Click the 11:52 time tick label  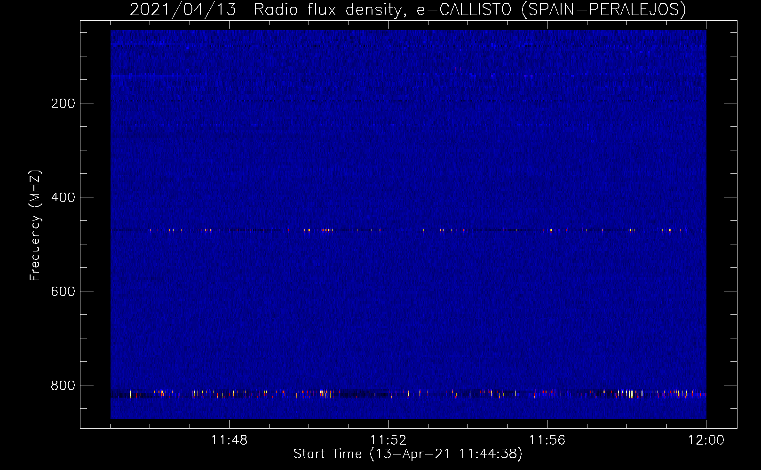388,440
